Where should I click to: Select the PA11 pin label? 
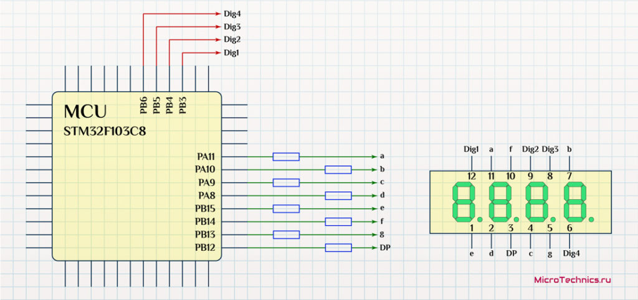click(207, 156)
